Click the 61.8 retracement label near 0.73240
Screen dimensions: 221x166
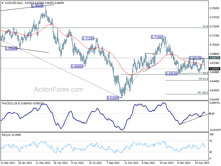click(x=206, y=26)
